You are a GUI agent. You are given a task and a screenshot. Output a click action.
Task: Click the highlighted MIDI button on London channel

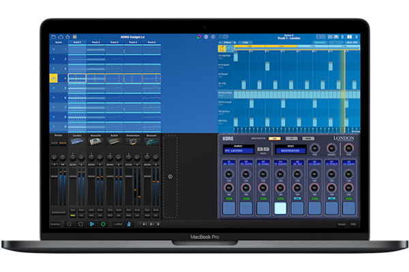73,216
